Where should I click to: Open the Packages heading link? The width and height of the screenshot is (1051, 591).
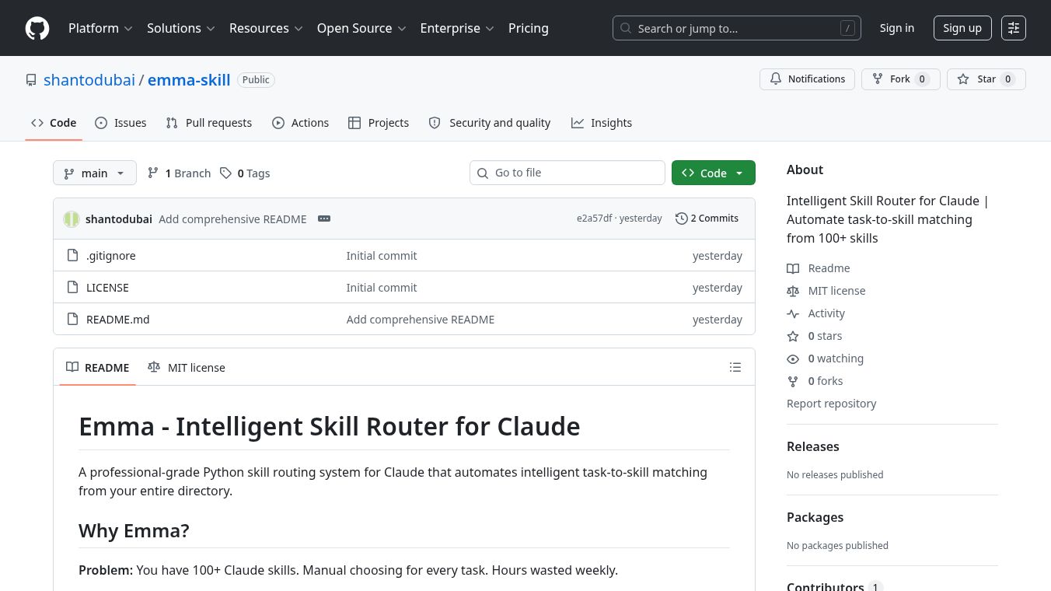[815, 517]
